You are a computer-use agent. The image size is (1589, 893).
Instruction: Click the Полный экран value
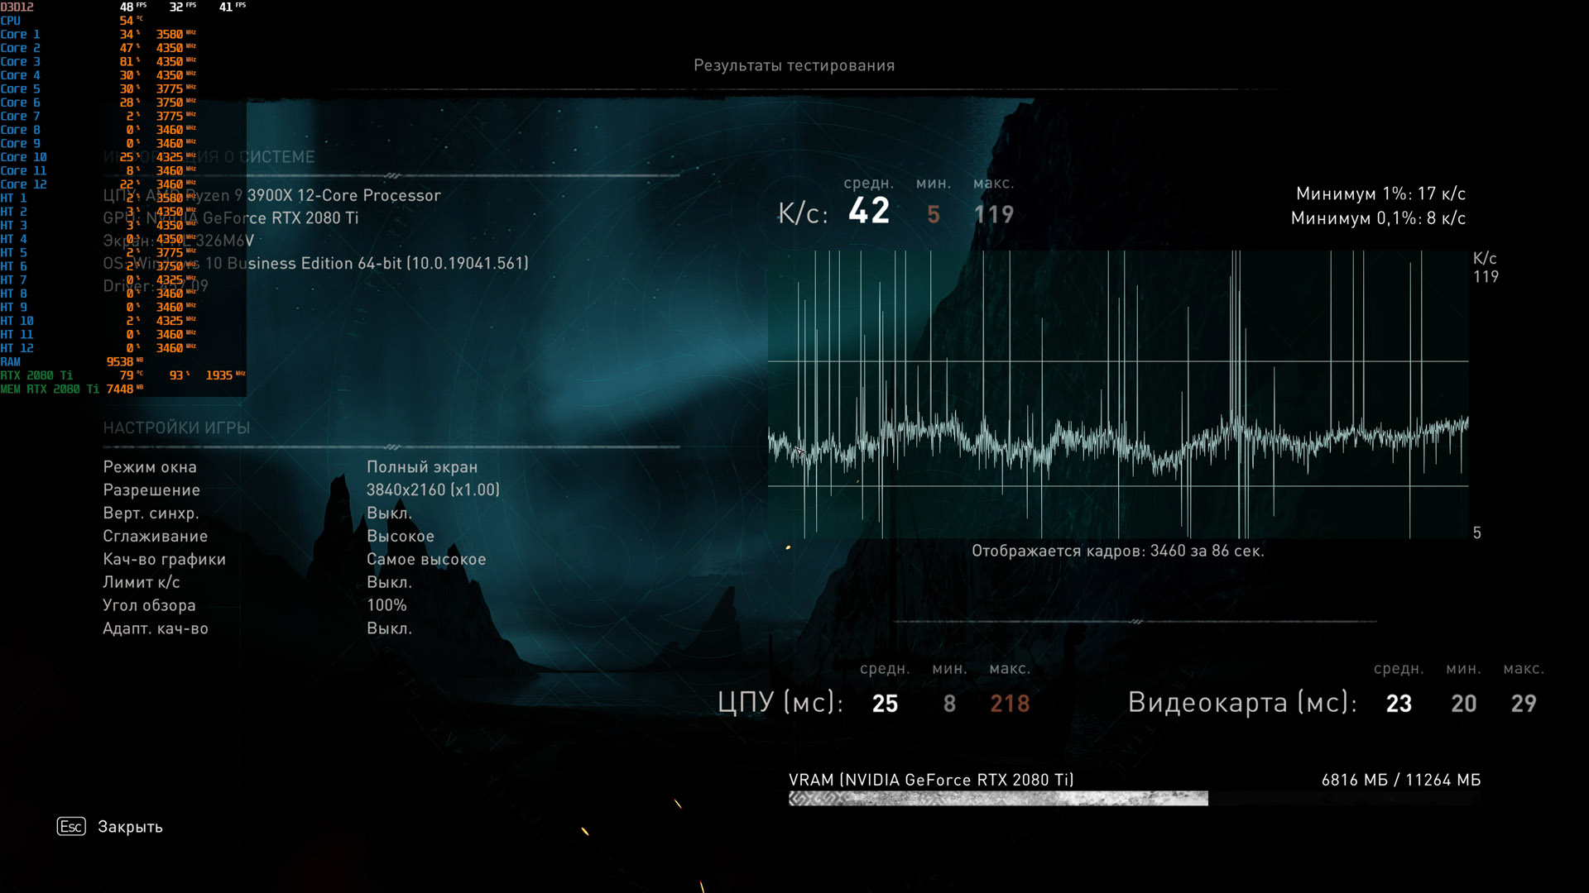click(x=422, y=467)
